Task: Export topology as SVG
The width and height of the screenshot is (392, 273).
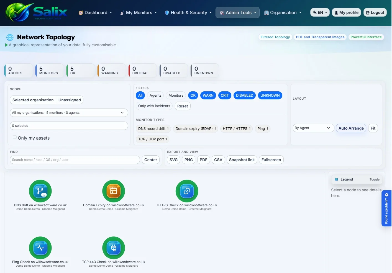Action: point(174,160)
